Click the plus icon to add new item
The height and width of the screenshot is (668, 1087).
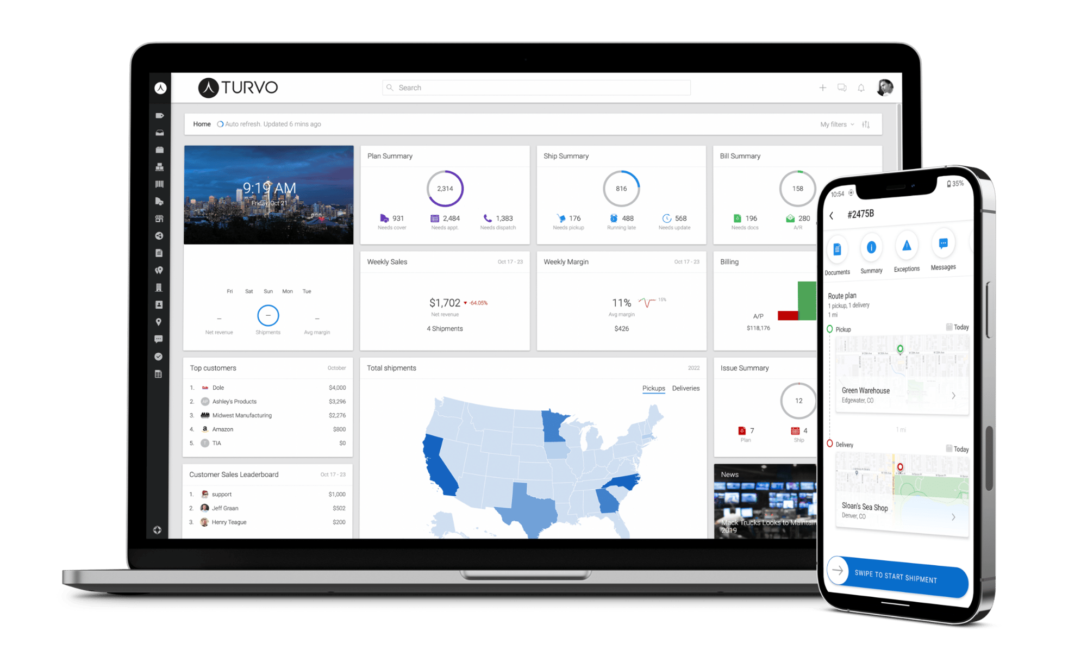pyautogui.click(x=821, y=88)
